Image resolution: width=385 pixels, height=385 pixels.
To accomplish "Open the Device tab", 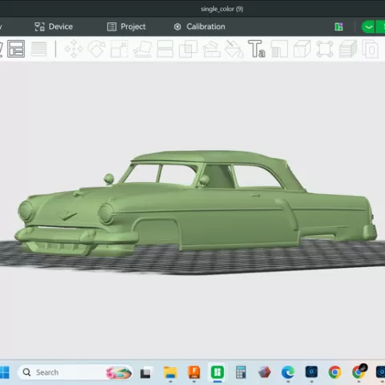I will coord(54,26).
